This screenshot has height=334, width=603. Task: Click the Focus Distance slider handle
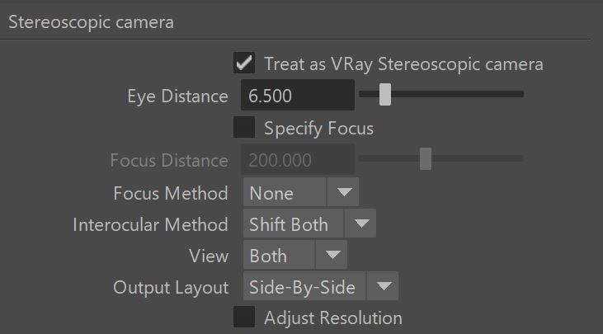(x=426, y=158)
